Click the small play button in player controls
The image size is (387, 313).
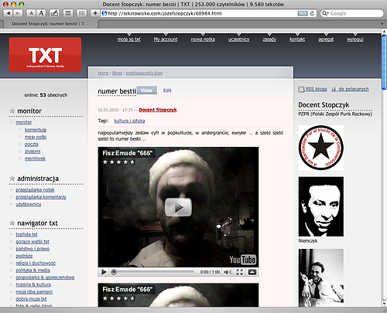104,272
